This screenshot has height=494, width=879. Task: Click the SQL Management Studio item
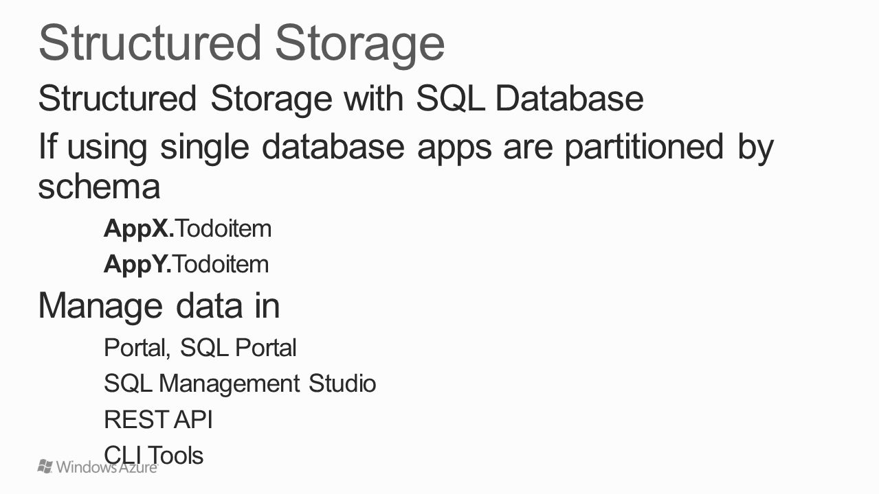pos(240,383)
